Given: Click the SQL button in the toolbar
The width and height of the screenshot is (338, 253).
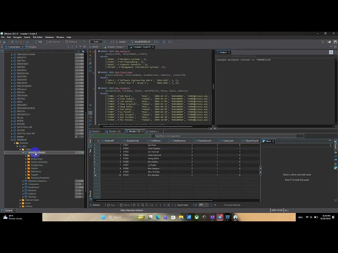Looking at the screenshot, I should pyautogui.click(x=39, y=42).
